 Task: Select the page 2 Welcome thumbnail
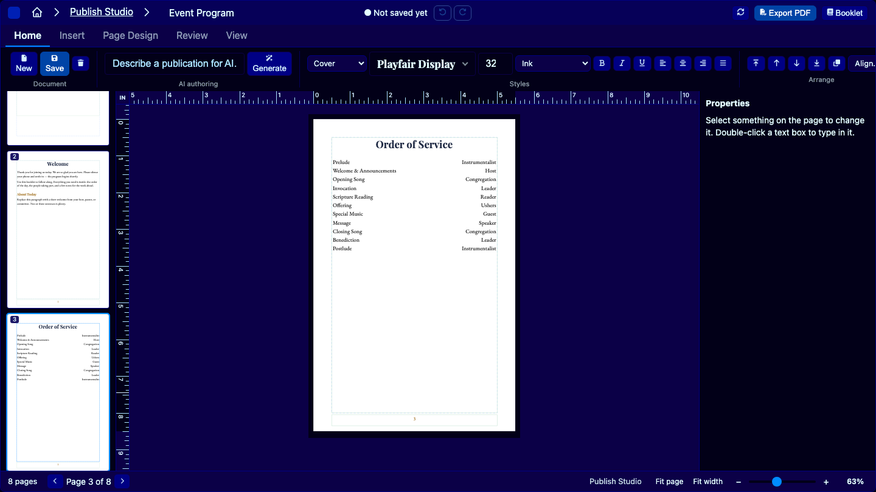pos(58,230)
